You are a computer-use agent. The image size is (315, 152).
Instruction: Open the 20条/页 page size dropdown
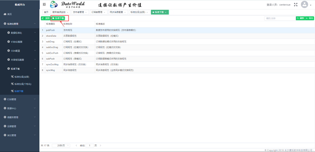coord(61,146)
